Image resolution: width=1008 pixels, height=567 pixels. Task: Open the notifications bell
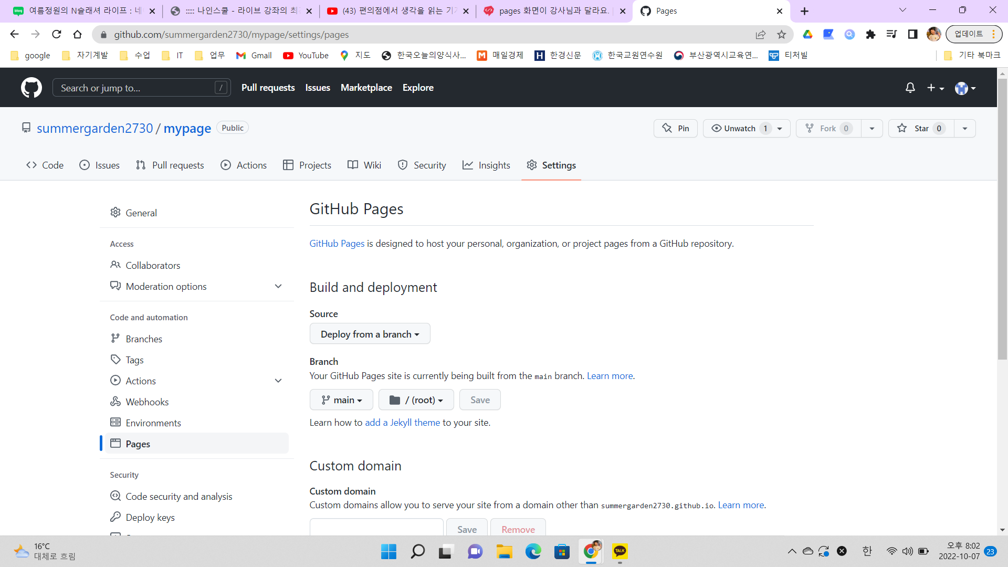tap(910, 88)
